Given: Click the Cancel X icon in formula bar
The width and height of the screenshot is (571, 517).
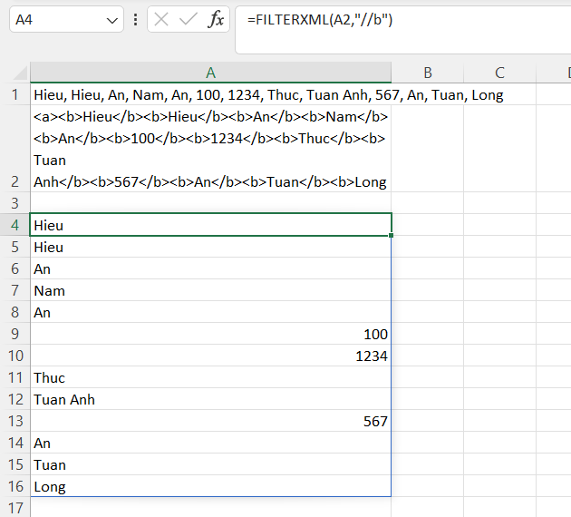Looking at the screenshot, I should tap(162, 20).
